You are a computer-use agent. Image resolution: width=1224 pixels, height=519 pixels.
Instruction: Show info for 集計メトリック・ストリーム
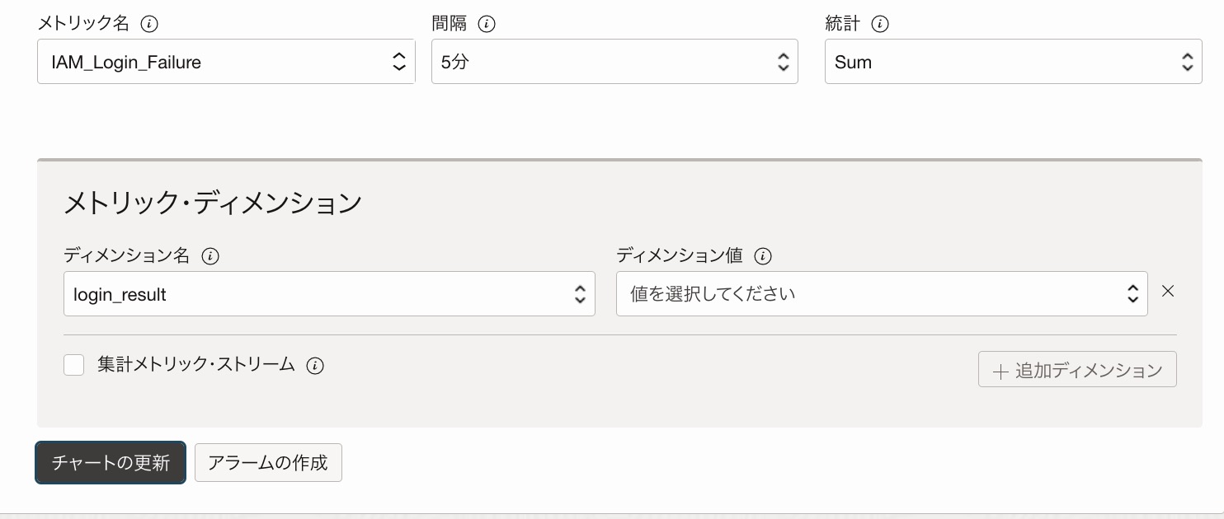tap(315, 365)
